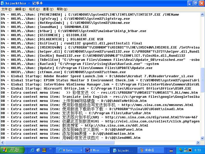
Task: Click the Notepad icon in the title bar
Action: pyautogui.click(x=3, y=3)
